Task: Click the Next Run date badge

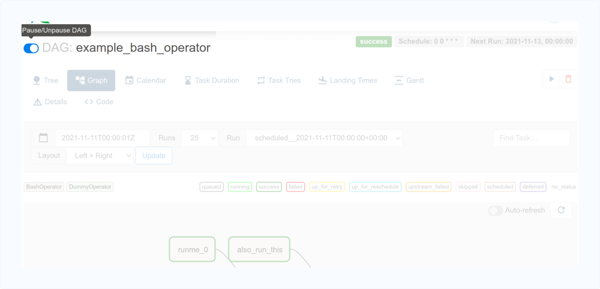Action: (x=521, y=41)
